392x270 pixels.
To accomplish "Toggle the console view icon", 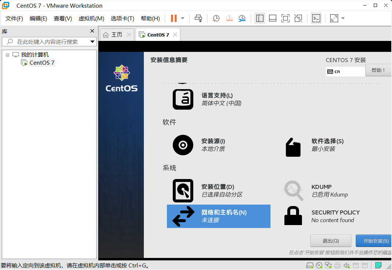I will [316, 18].
